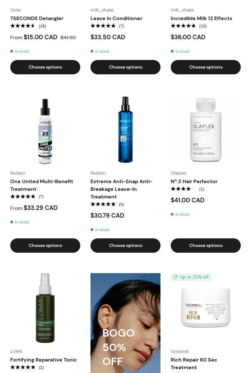The width and height of the screenshot is (251, 373).
Task: Choose options for Olaplex N°.3 Hair Perfector
Action: pos(206,245)
